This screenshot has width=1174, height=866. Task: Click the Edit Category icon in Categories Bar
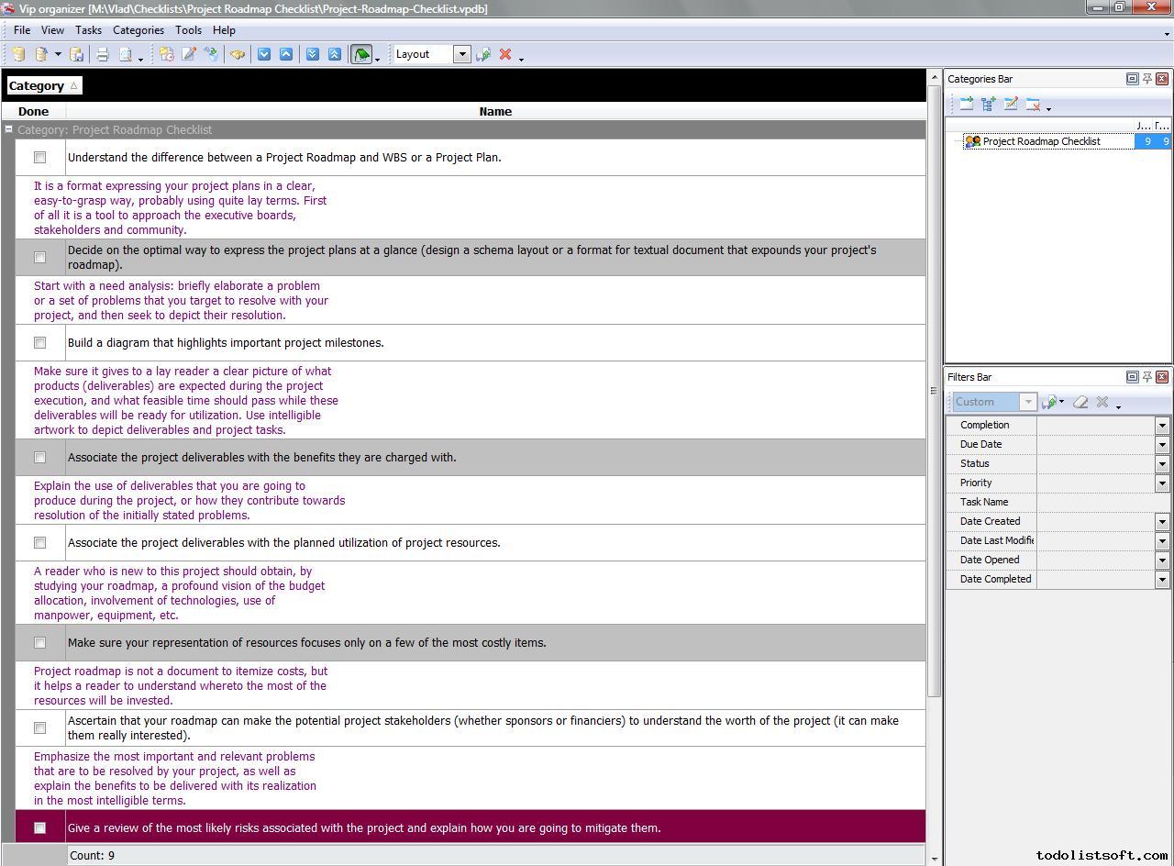click(x=1011, y=105)
